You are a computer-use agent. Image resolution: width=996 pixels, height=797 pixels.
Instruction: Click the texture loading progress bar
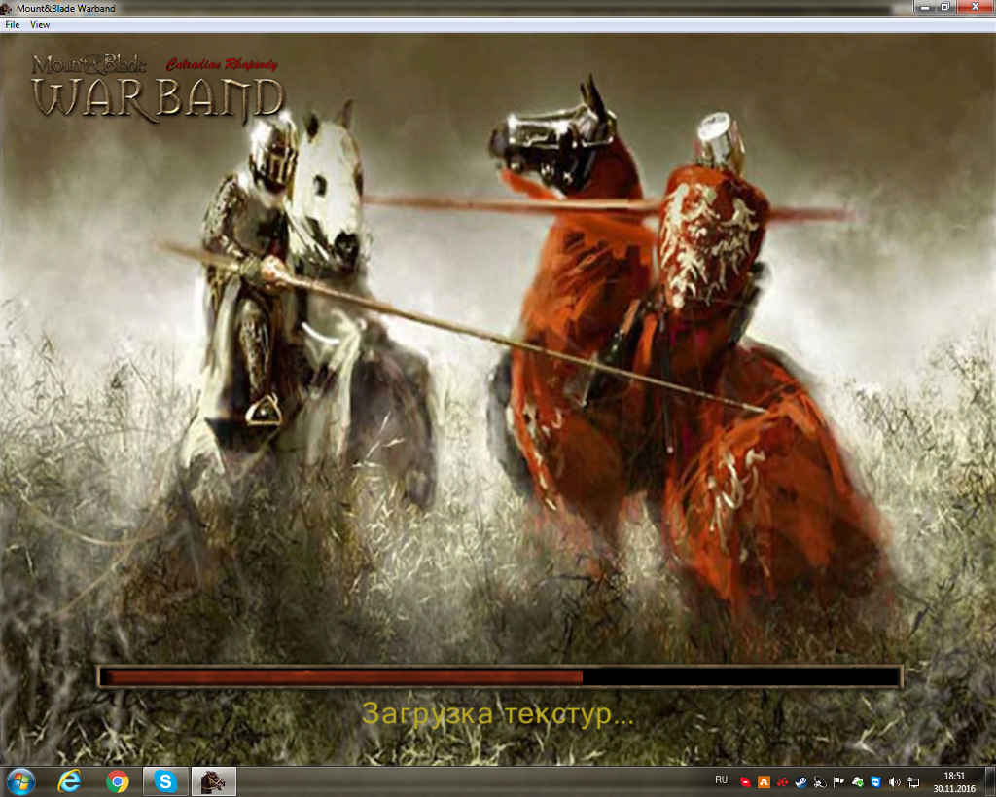click(x=500, y=676)
